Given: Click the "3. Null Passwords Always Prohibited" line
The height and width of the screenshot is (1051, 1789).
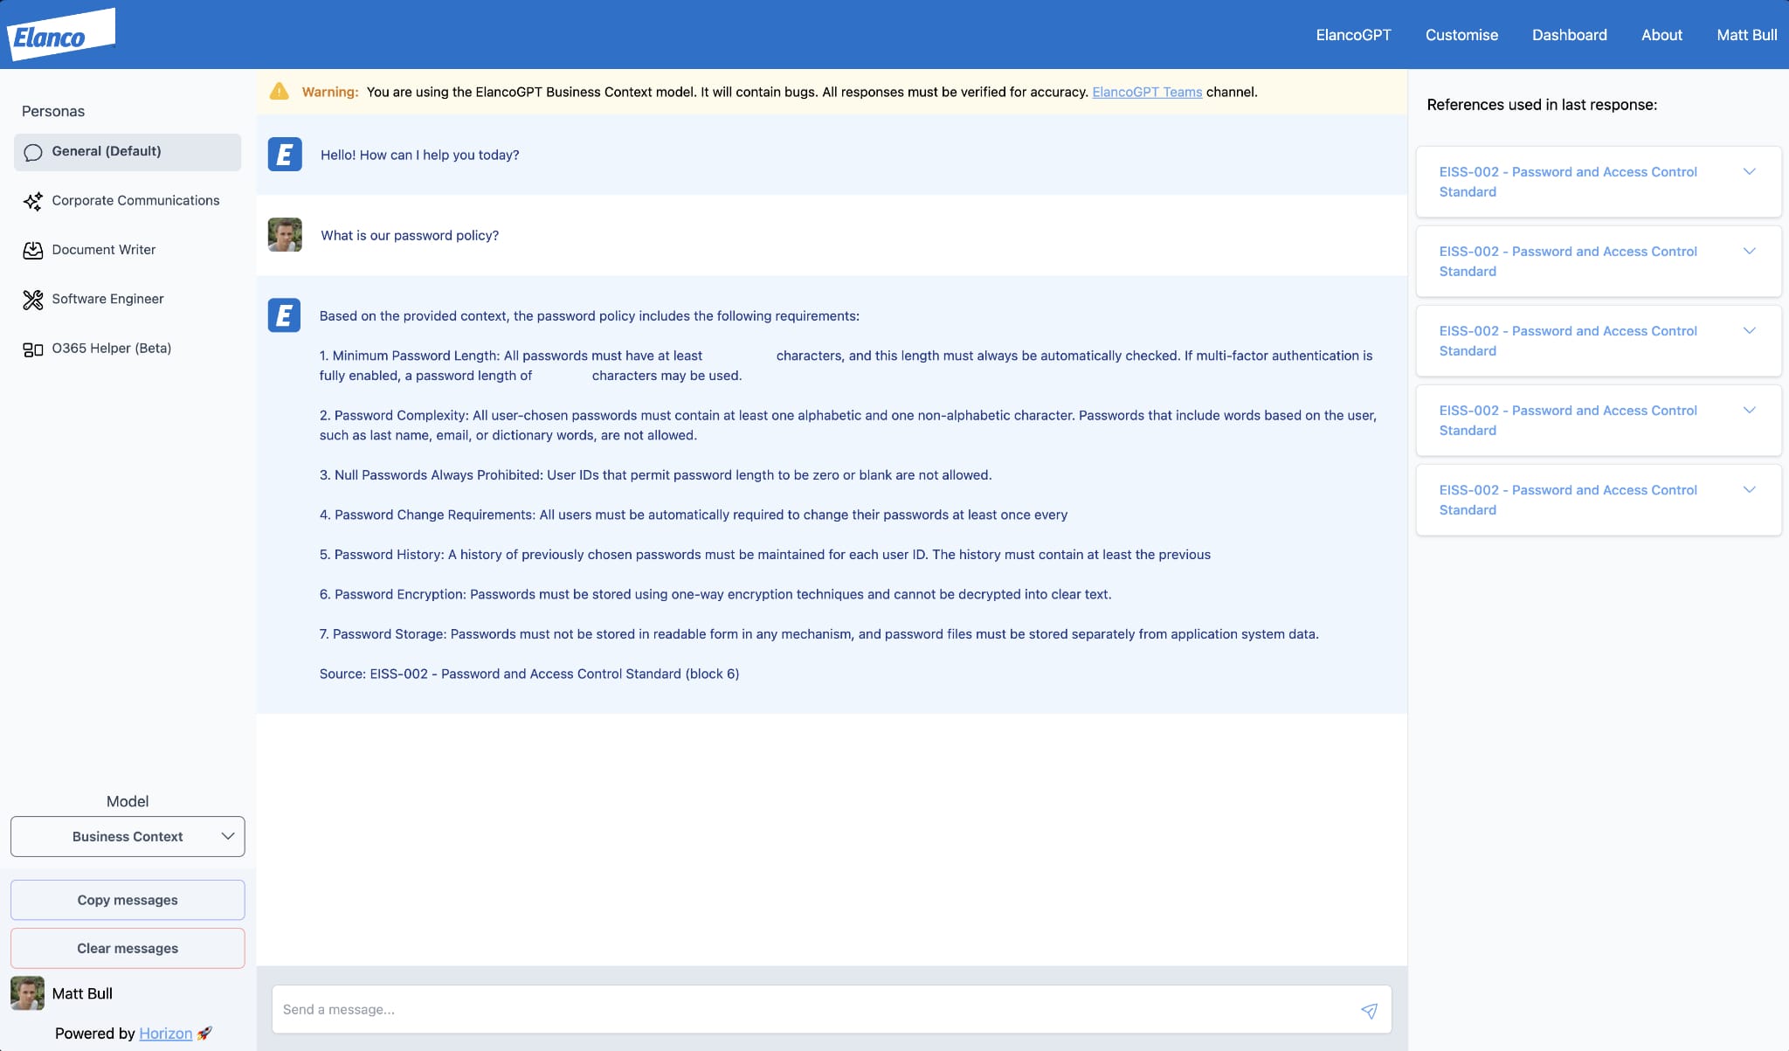Looking at the screenshot, I should (655, 475).
